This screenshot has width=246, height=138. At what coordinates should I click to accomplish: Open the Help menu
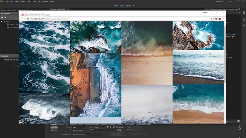click(x=52, y=1)
